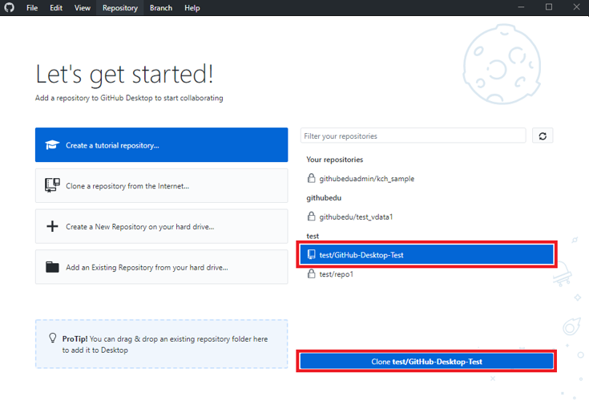Click the 'Your repositories' heading
Screen dimensions: 589x405
335,160
